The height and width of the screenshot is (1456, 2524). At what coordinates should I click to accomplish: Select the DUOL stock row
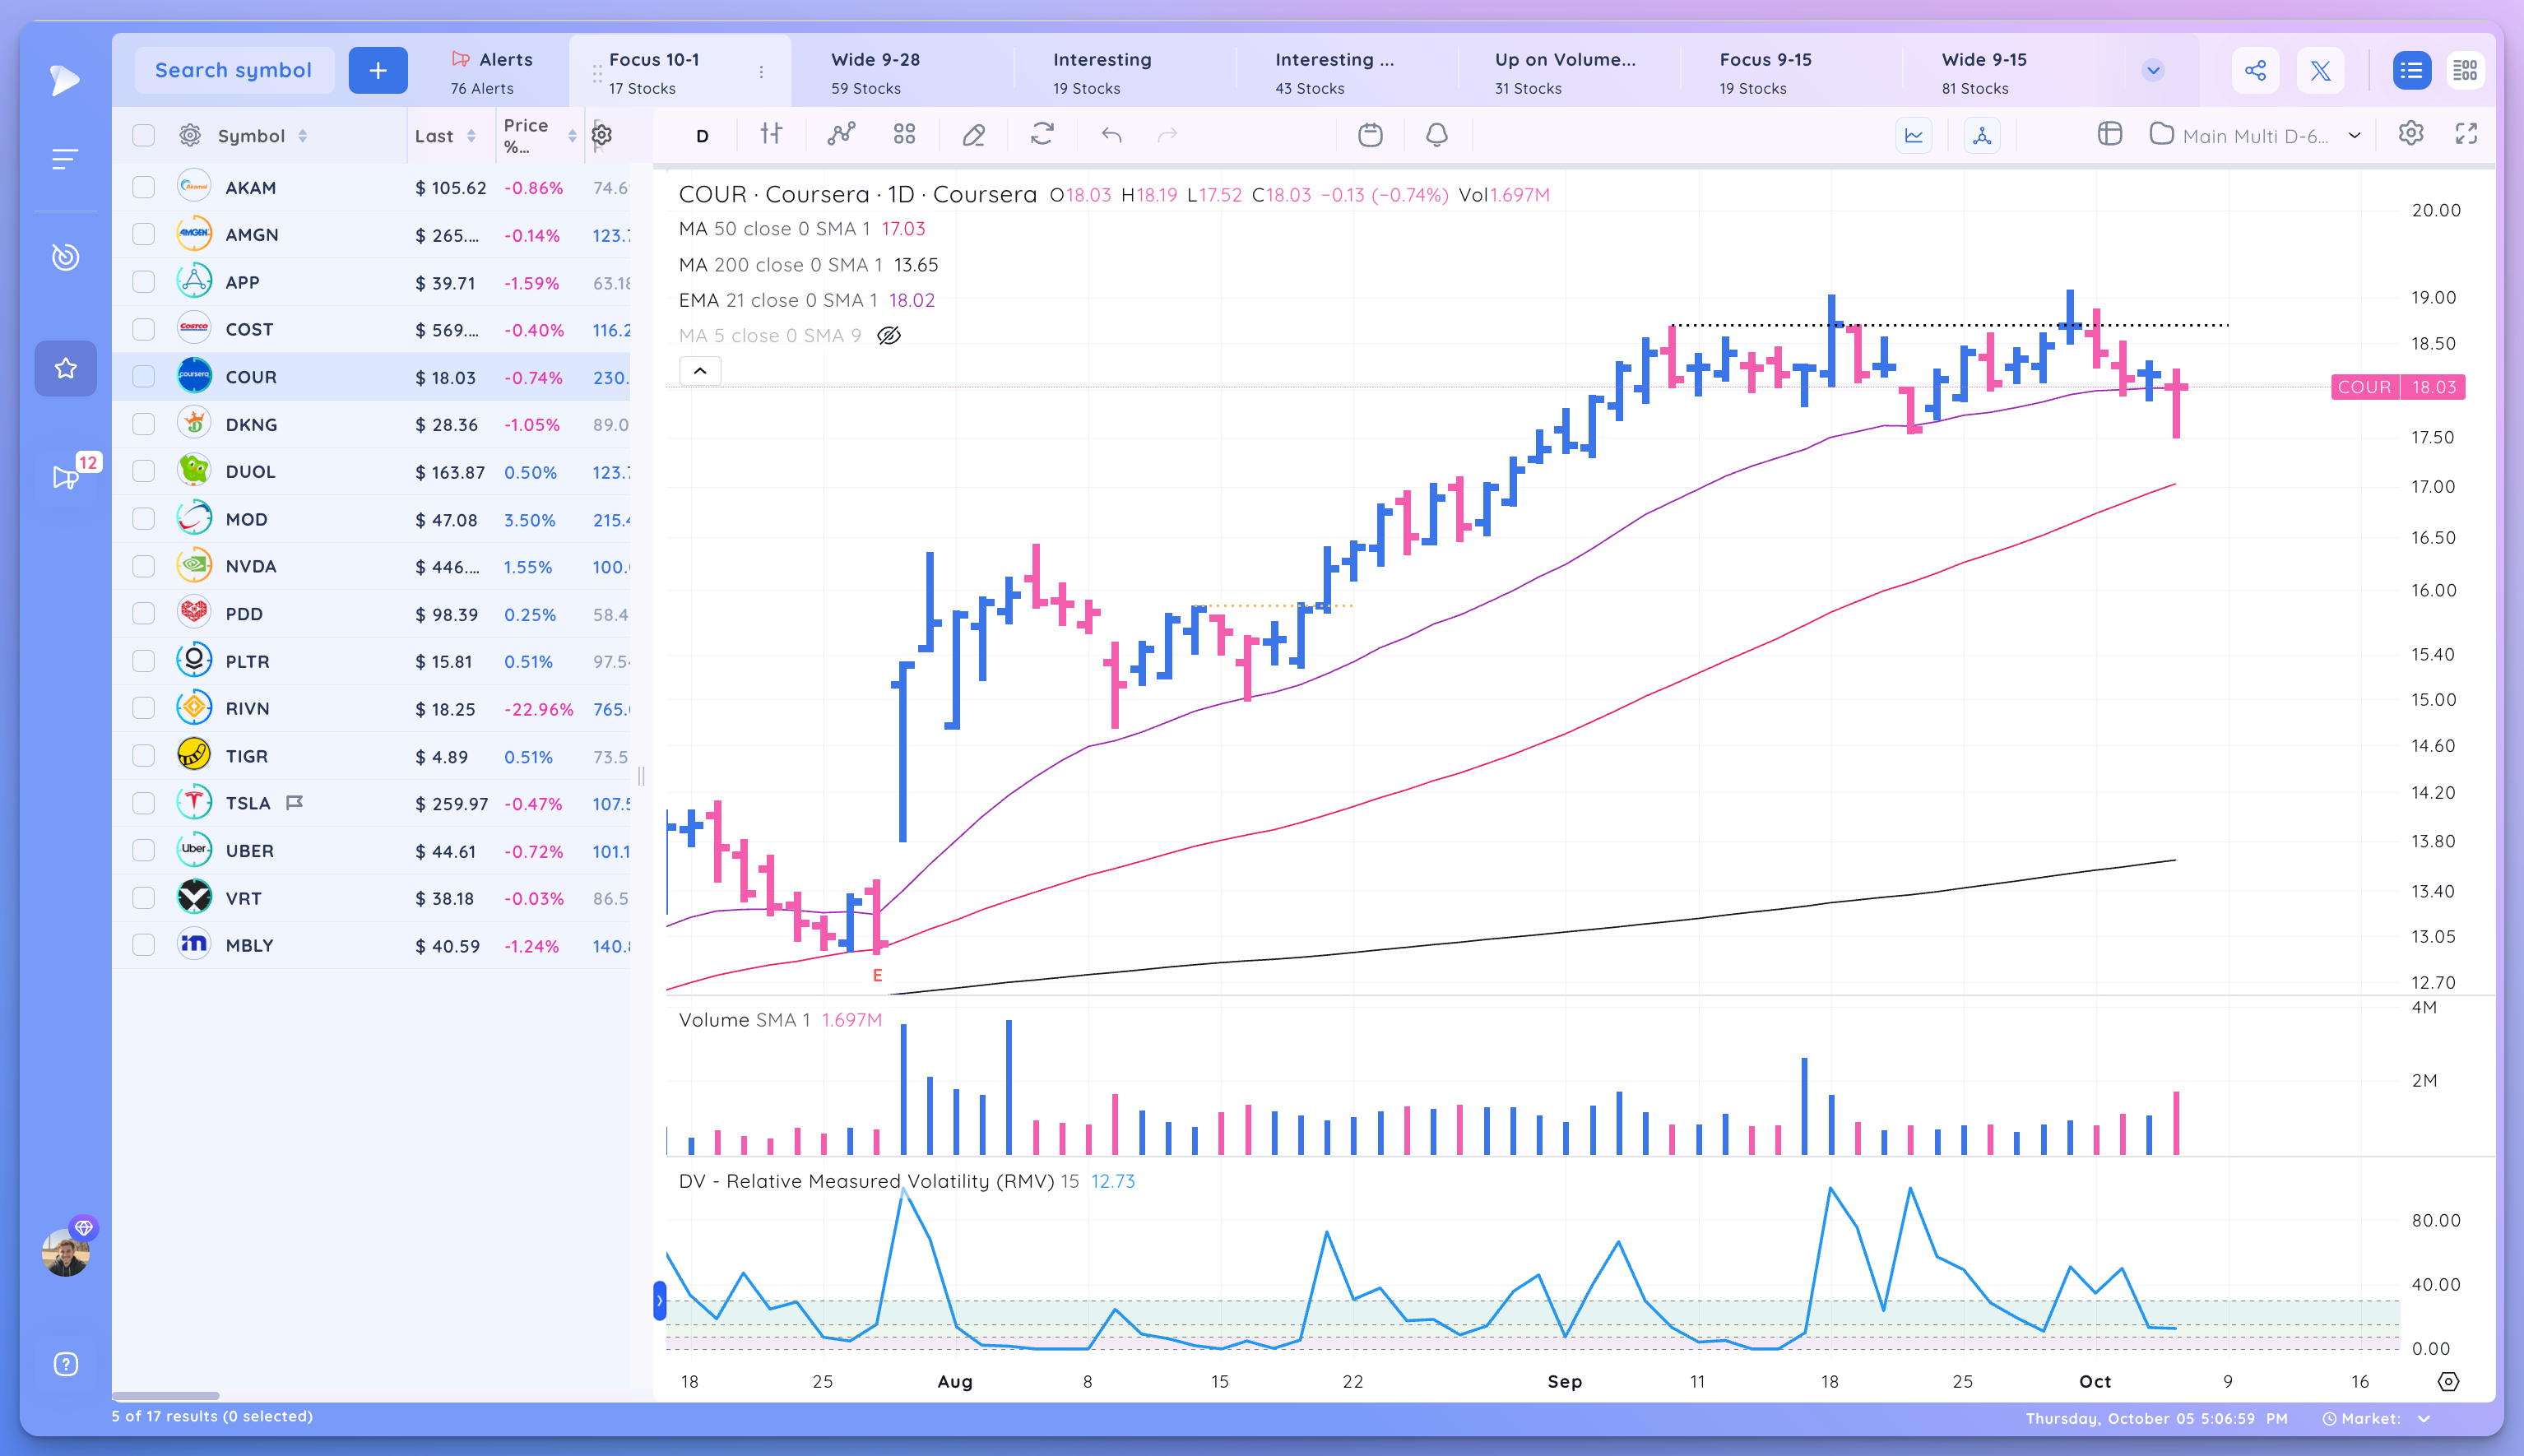372,471
